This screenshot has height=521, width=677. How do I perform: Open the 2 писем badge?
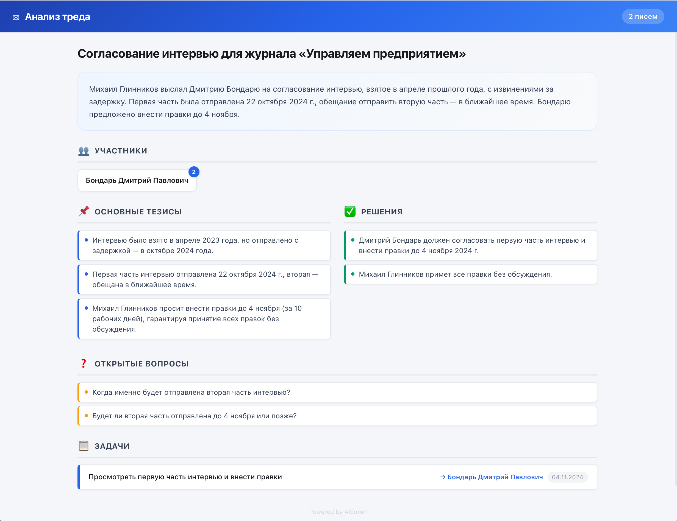pos(643,16)
